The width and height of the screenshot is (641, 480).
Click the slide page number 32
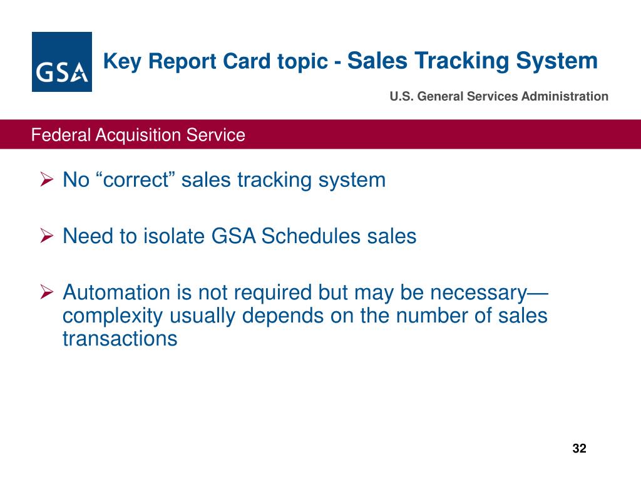[x=579, y=448]
